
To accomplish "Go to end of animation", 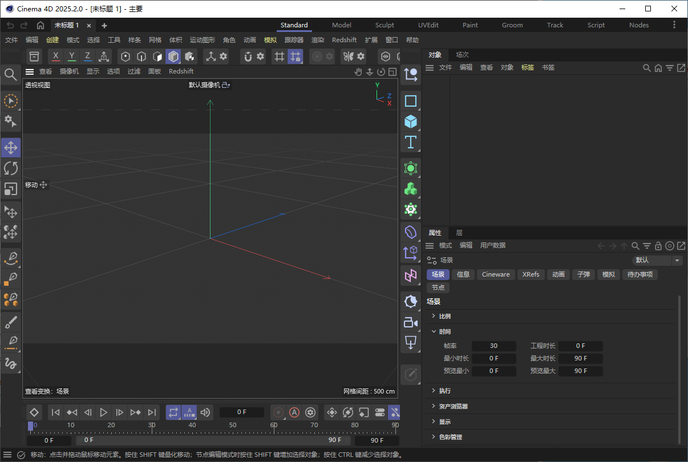I will 151,412.
